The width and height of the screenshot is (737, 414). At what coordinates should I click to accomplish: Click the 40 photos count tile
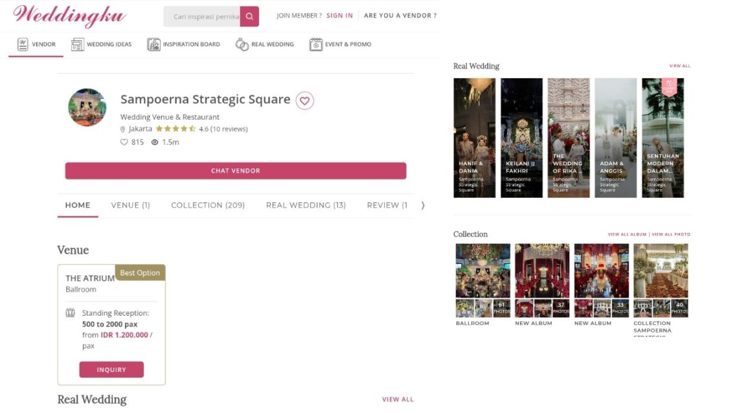pyautogui.click(x=679, y=308)
